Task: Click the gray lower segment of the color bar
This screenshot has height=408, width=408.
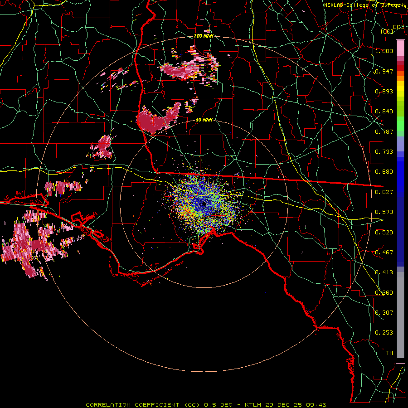Action: click(x=400, y=315)
